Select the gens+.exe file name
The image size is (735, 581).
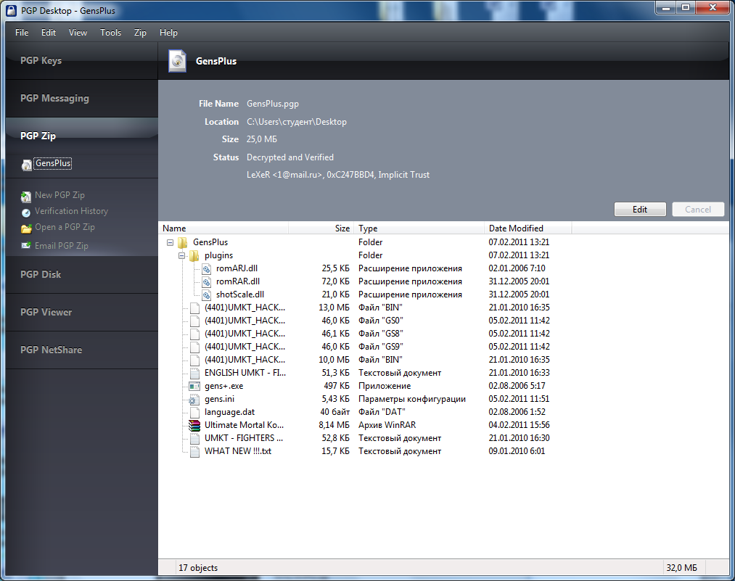click(223, 386)
